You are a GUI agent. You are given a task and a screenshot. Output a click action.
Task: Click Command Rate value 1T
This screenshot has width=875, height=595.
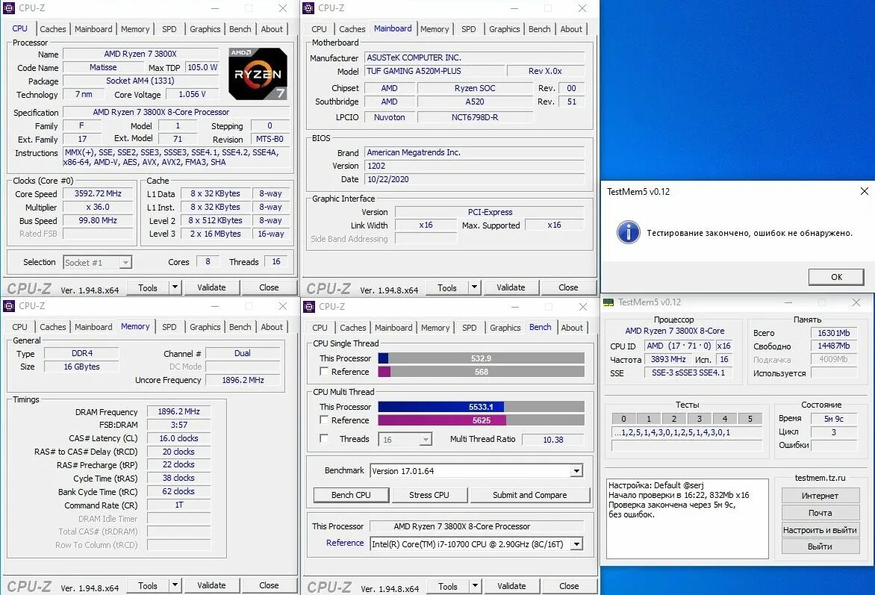coord(178,505)
